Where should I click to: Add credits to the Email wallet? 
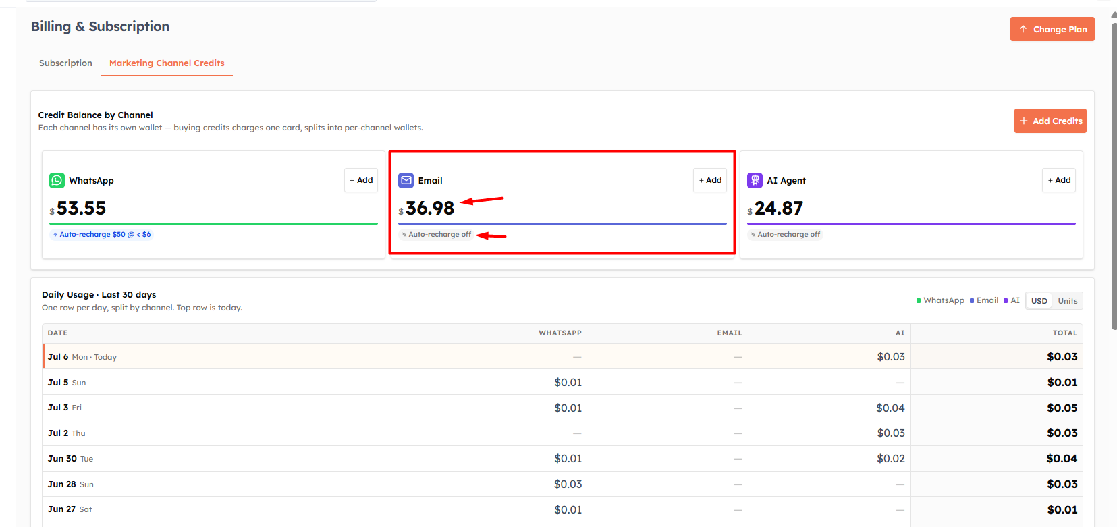[710, 180]
